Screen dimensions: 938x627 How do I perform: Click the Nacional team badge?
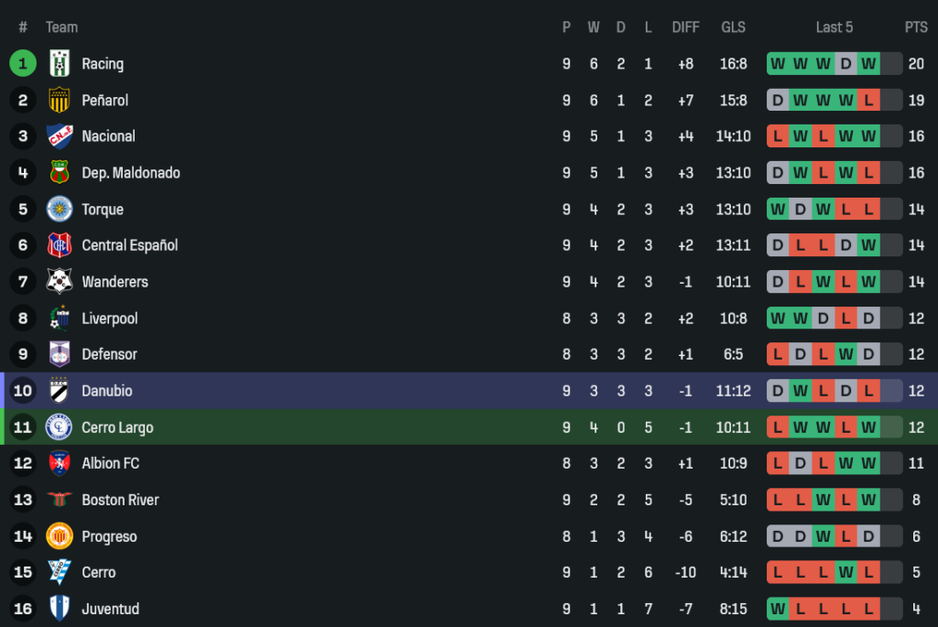pyautogui.click(x=60, y=136)
